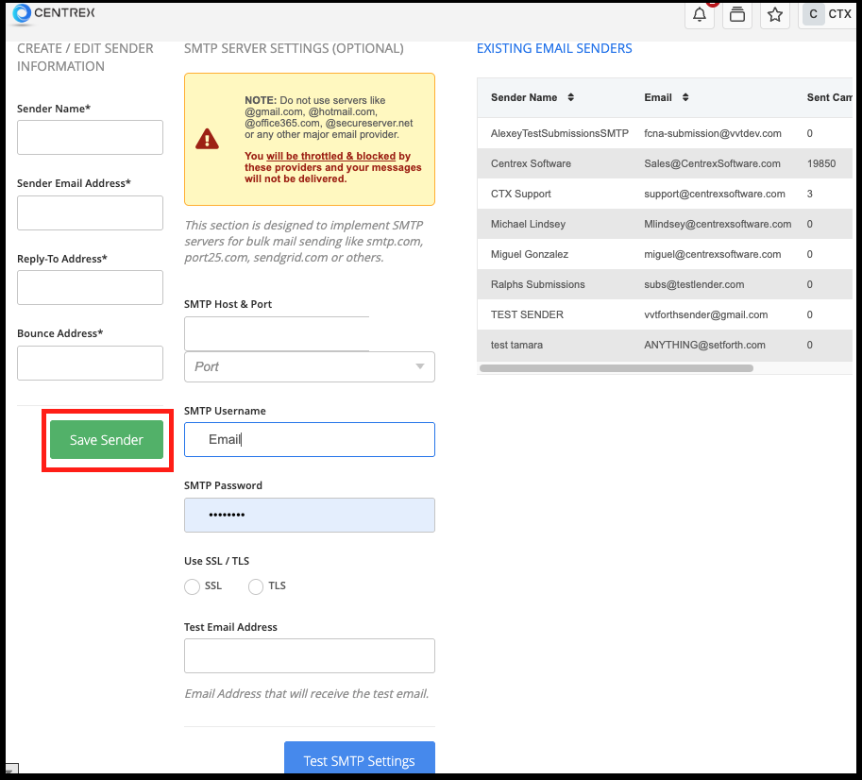The width and height of the screenshot is (862, 780).
Task: Click the Save Sender button
Action: click(x=107, y=440)
